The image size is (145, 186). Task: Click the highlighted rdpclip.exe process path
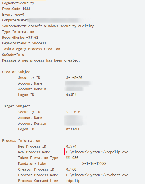tap(97, 152)
